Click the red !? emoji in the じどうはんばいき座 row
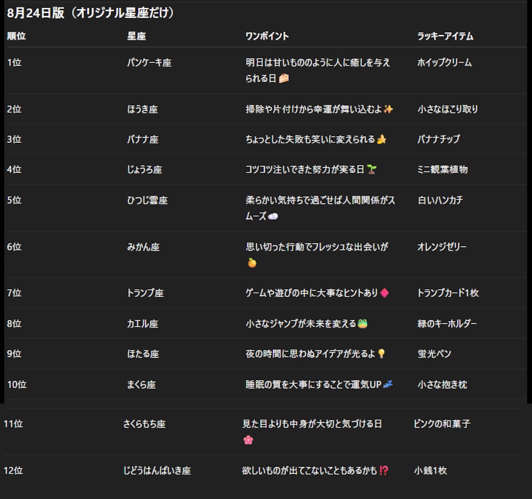Image resolution: width=532 pixels, height=499 pixels. tap(384, 470)
